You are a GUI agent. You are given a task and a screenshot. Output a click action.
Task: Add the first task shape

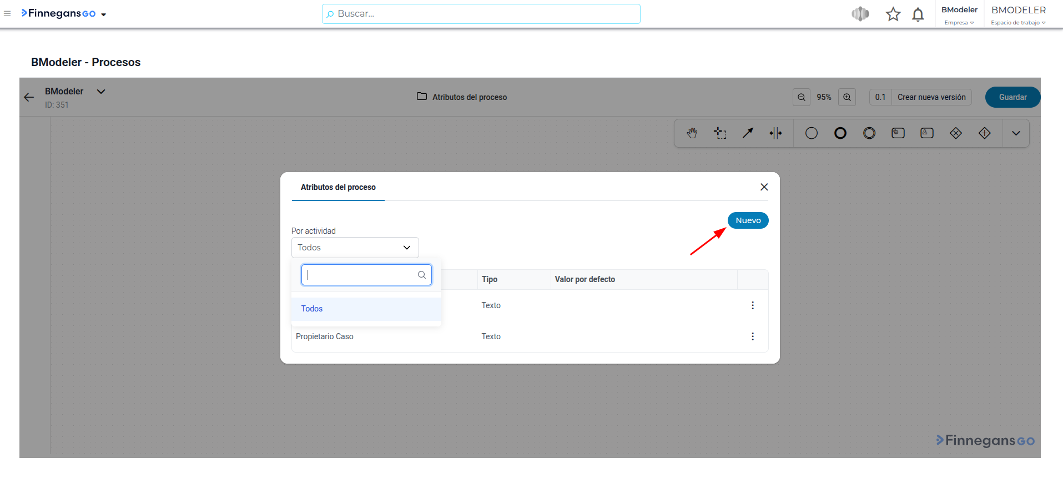tap(898, 133)
